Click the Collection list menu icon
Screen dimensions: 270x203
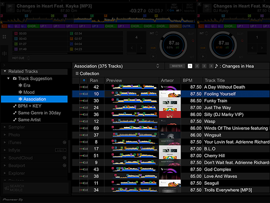[77, 74]
